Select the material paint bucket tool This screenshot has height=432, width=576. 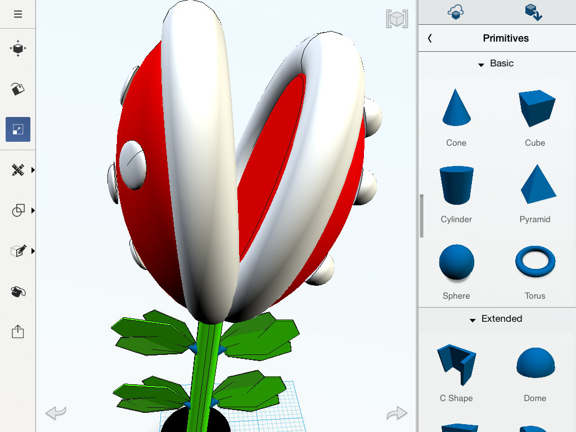click(x=17, y=88)
